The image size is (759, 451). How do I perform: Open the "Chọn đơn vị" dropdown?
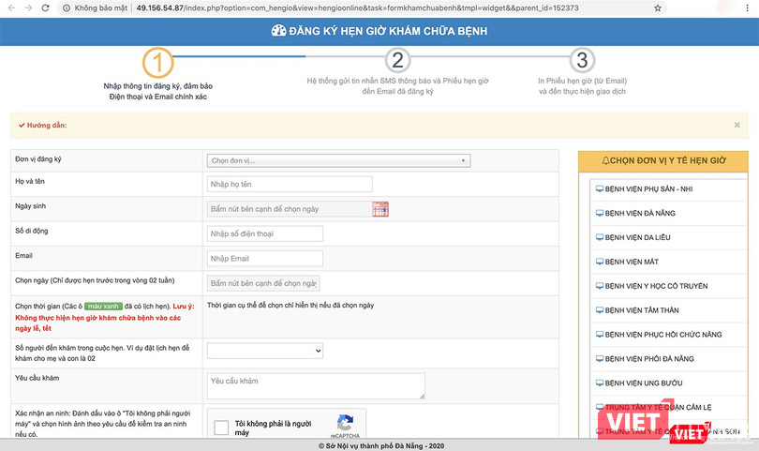pyautogui.click(x=338, y=160)
